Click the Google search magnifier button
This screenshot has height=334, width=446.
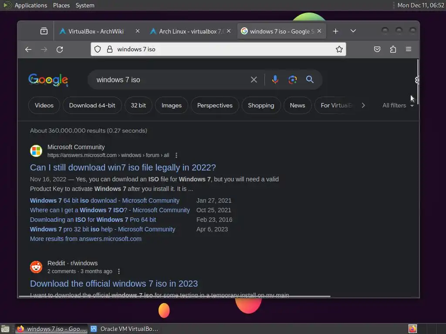click(x=310, y=80)
